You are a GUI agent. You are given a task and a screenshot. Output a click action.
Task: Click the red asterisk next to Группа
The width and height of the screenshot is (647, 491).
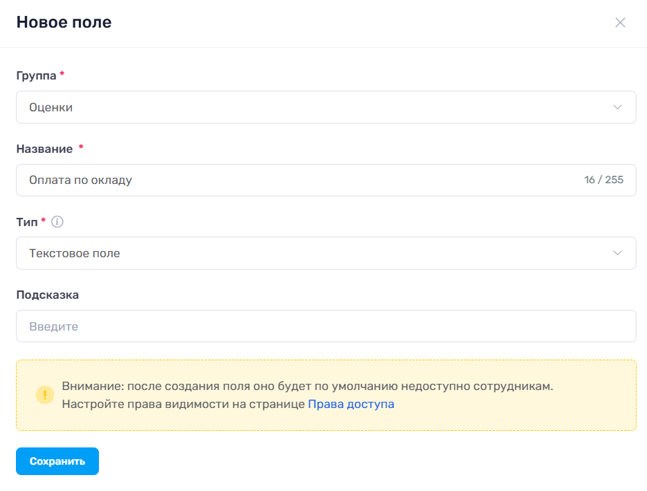point(62,73)
